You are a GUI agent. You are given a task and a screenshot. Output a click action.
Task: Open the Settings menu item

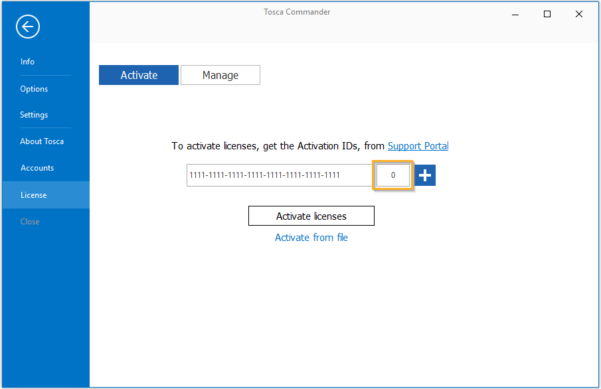(x=34, y=115)
